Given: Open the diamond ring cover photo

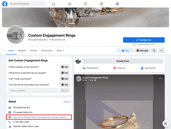Looking at the screenshot, I should point(85,17).
